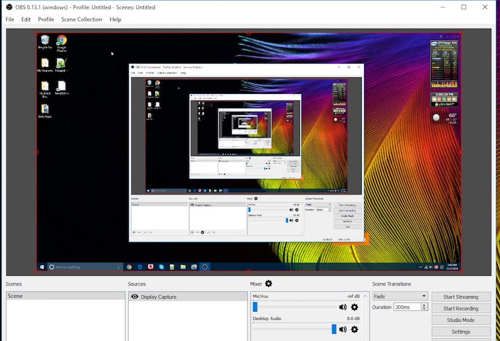This screenshot has width=500, height=341.
Task: Click the Duration 300ms input field
Action: [407, 307]
